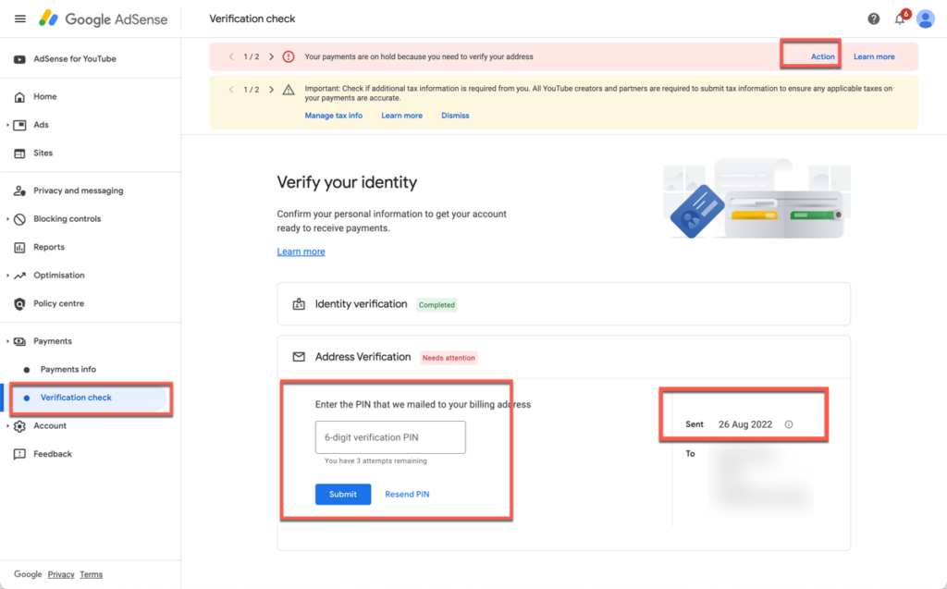Click the blue Submit button
Screen dimensions: 947x589
[x=343, y=495]
